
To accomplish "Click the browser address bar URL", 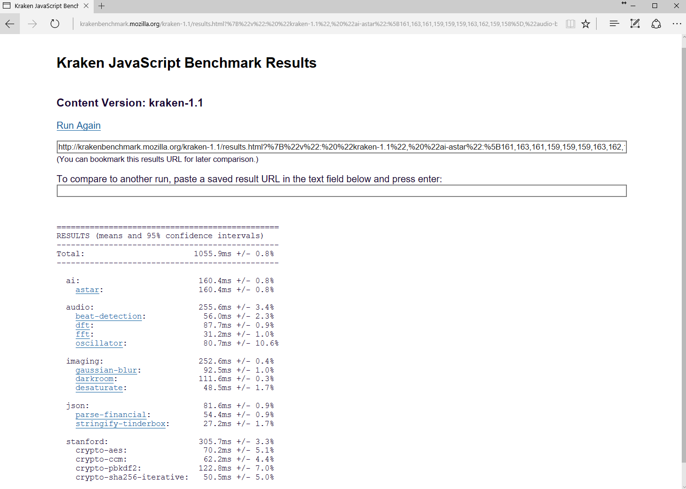I will (x=318, y=24).
